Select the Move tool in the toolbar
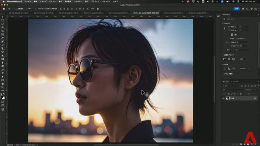The height and width of the screenshot is (146, 260). pos(2,17)
